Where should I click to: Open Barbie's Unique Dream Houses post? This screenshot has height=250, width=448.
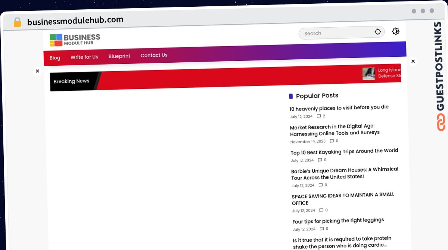pyautogui.click(x=345, y=174)
